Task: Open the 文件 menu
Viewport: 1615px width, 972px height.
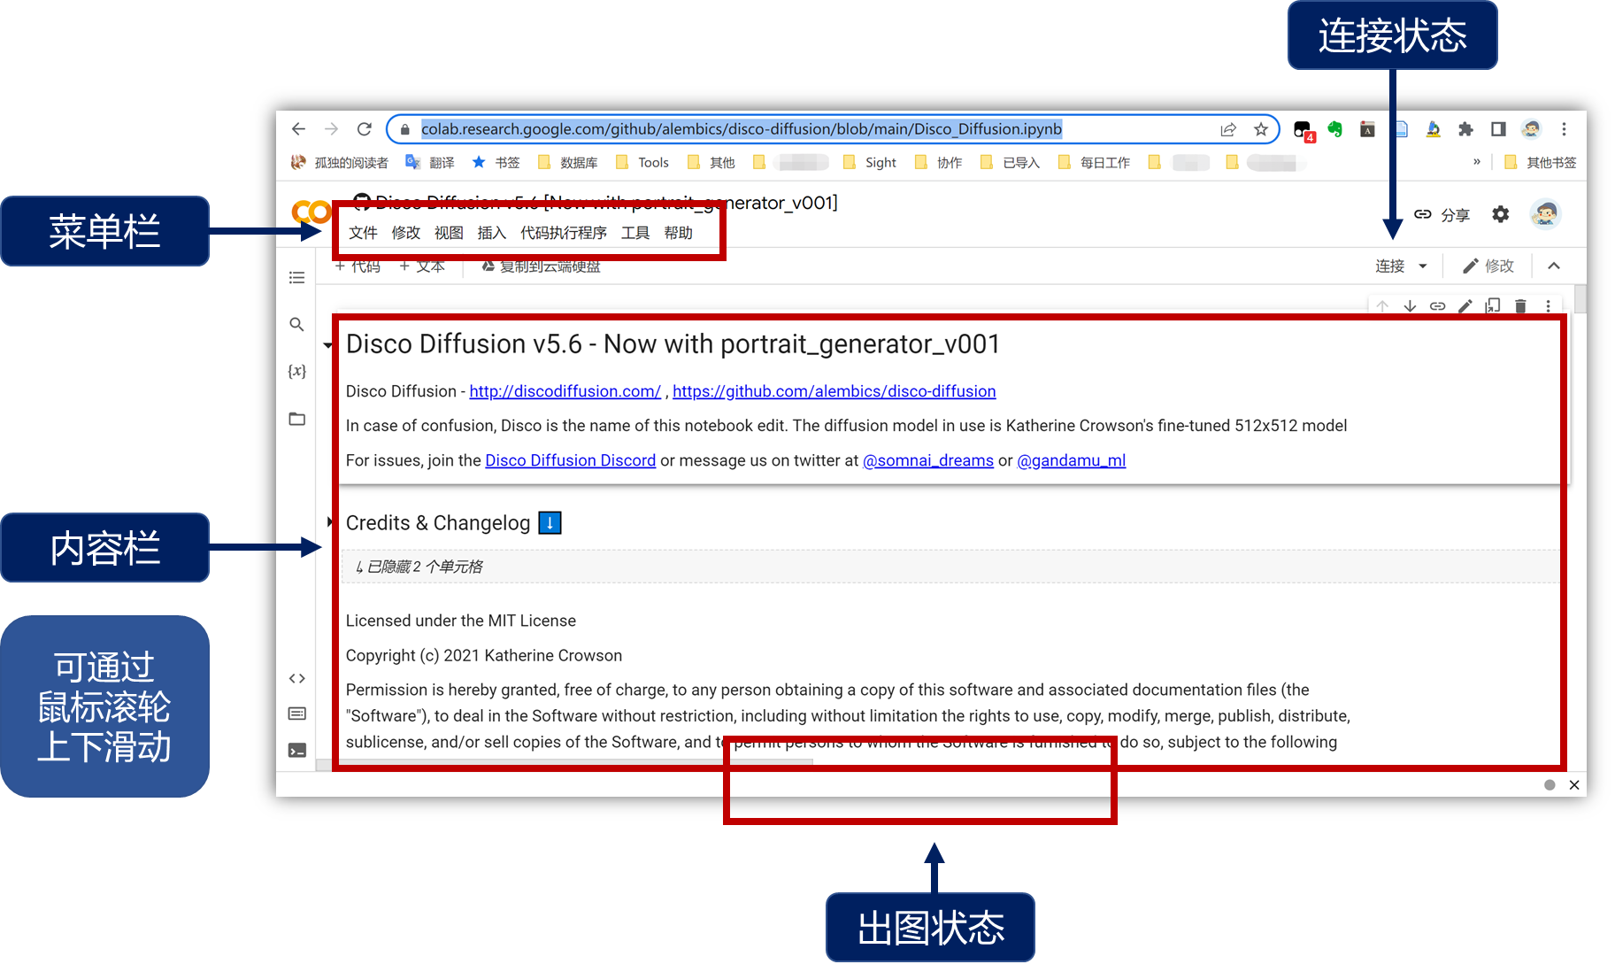Action: (363, 233)
